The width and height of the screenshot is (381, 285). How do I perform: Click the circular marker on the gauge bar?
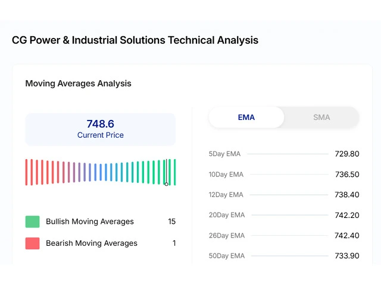pyautogui.click(x=167, y=183)
